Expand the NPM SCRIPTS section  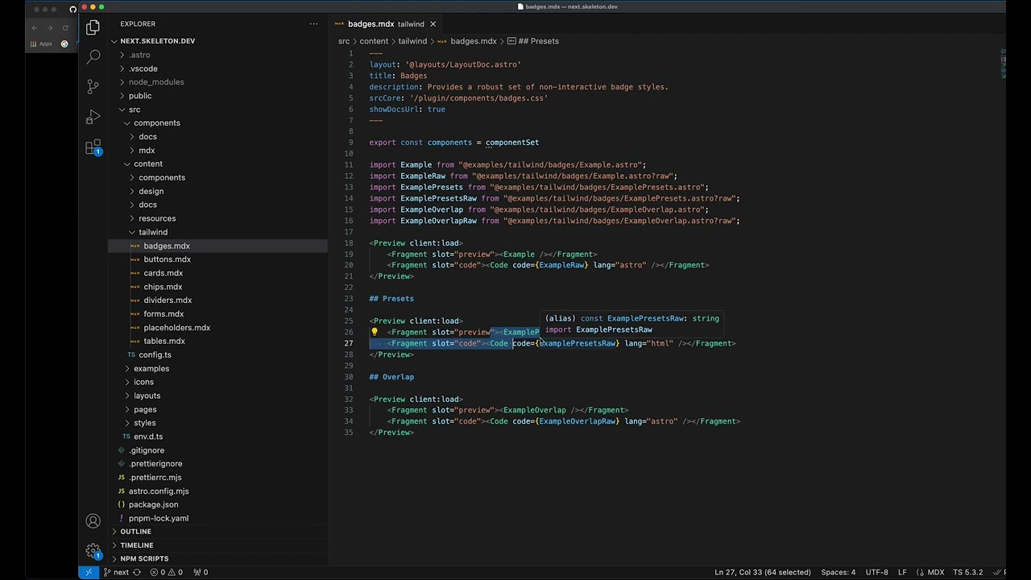pos(144,559)
